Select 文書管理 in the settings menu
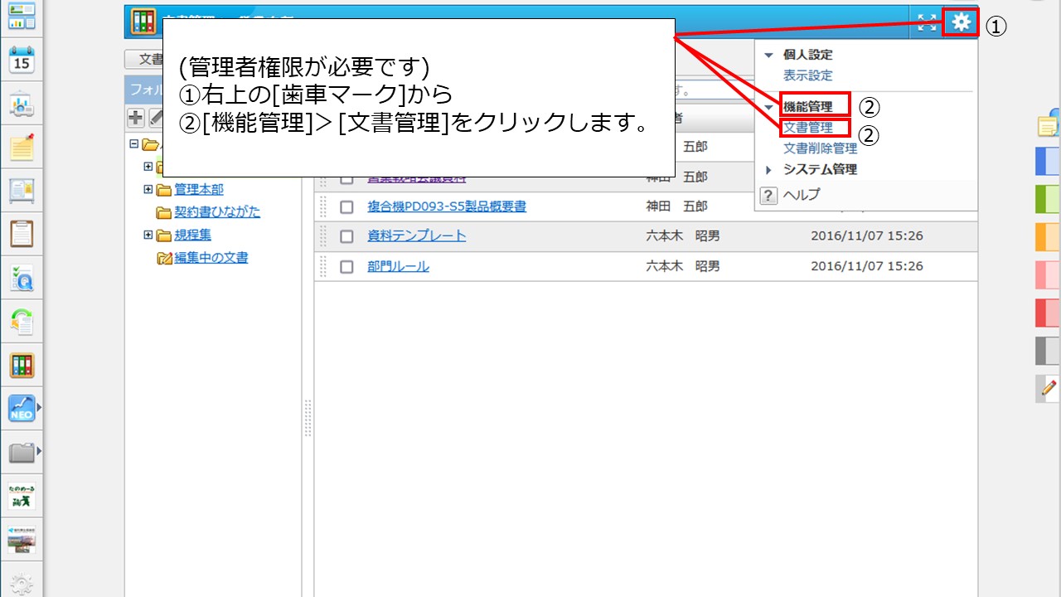The height and width of the screenshot is (597, 1061). [x=807, y=128]
